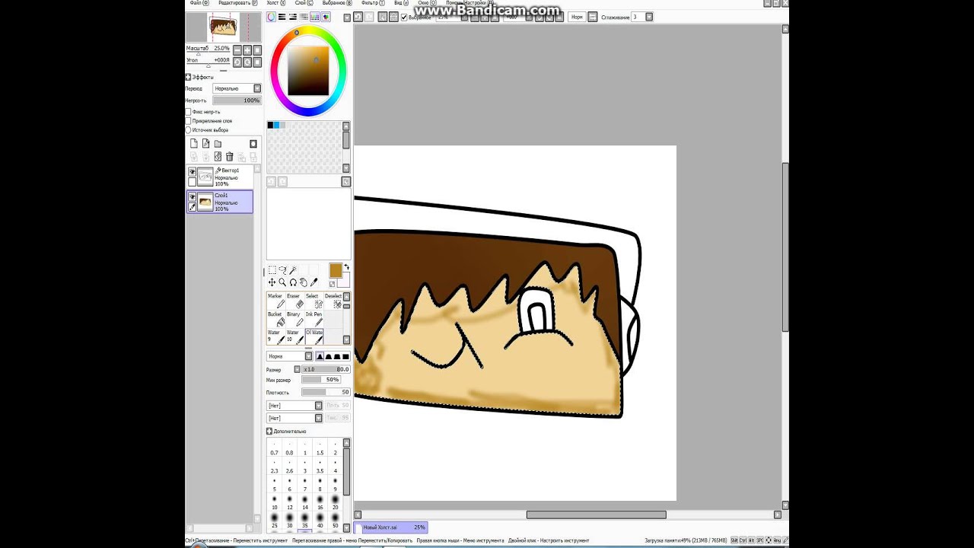Pick the lasso selection tool

(x=282, y=270)
